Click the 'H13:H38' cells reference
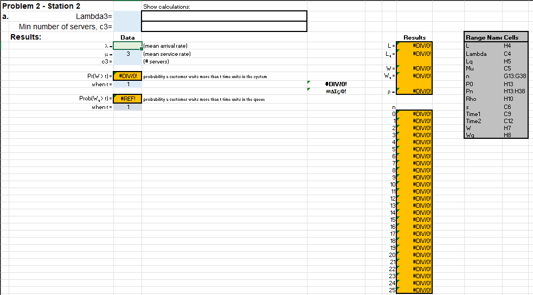Viewport: 533px width, 295px height. click(515, 91)
